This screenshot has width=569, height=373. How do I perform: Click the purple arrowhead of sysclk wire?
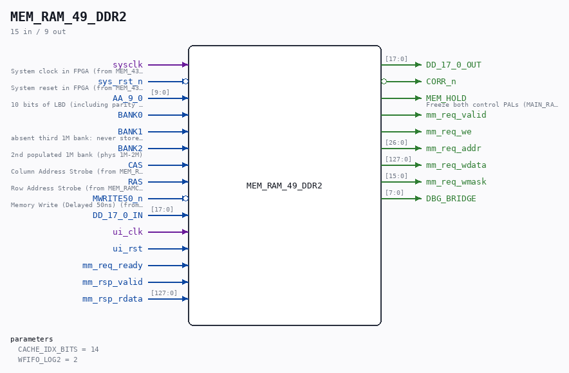click(x=185, y=64)
